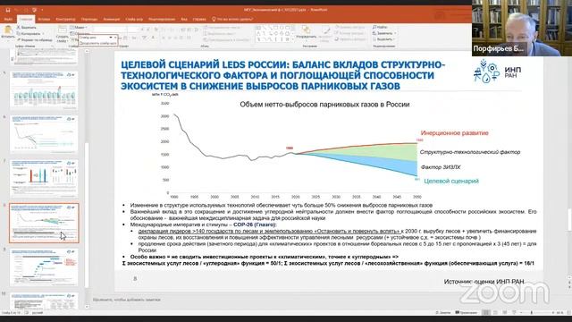Click the Cut (Вырезать) button
Screen dimensions: 572x322
(x=27, y=28)
